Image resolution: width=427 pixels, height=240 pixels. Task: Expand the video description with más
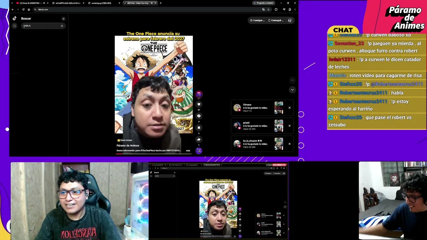click(x=188, y=151)
